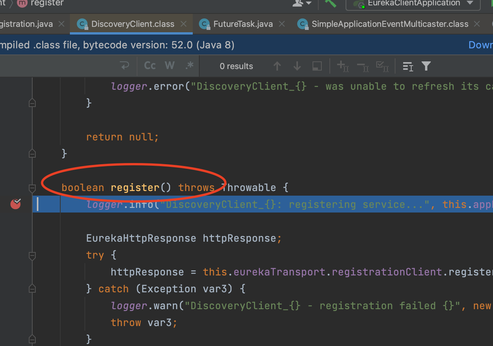
Task: Collapse fold marker beside 'catch (Exception var3)'
Action: pos(32,289)
